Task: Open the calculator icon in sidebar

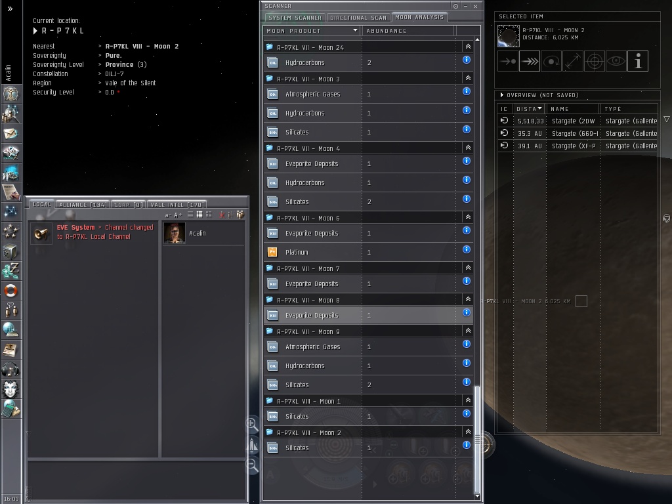Action: point(10,408)
